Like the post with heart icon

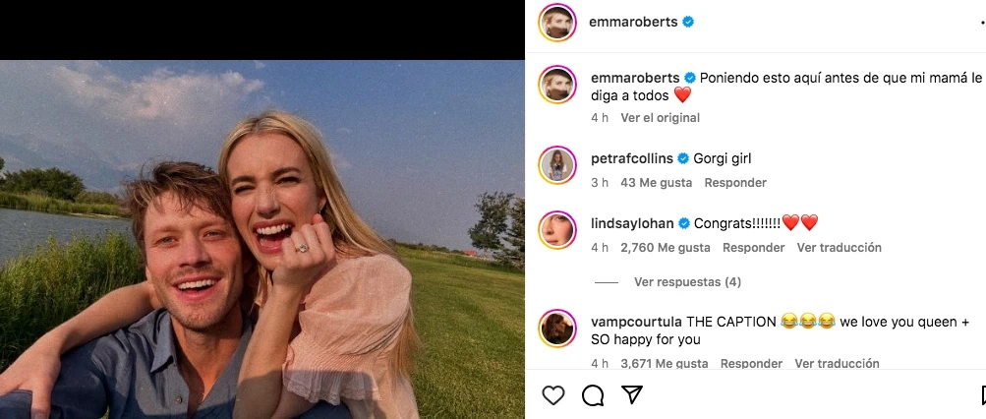click(x=553, y=395)
